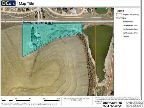
Task: Click the indented World Imagery sublayer entry
Action: (x=127, y=22)
